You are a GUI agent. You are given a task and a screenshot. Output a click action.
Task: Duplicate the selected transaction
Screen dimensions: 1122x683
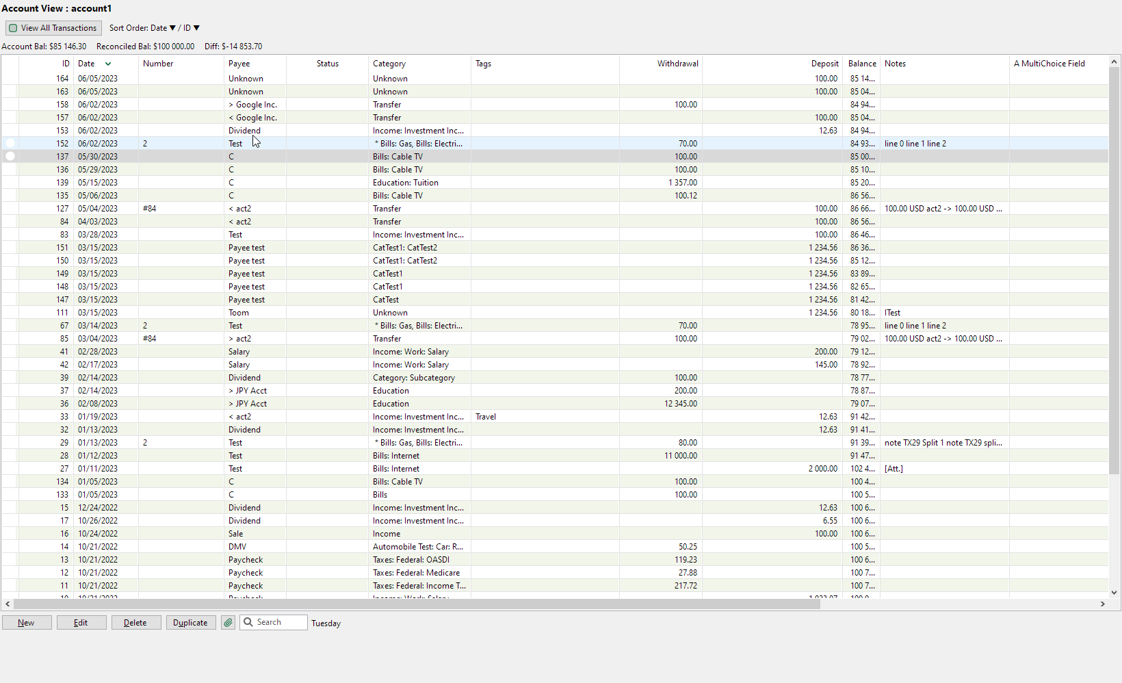(191, 623)
